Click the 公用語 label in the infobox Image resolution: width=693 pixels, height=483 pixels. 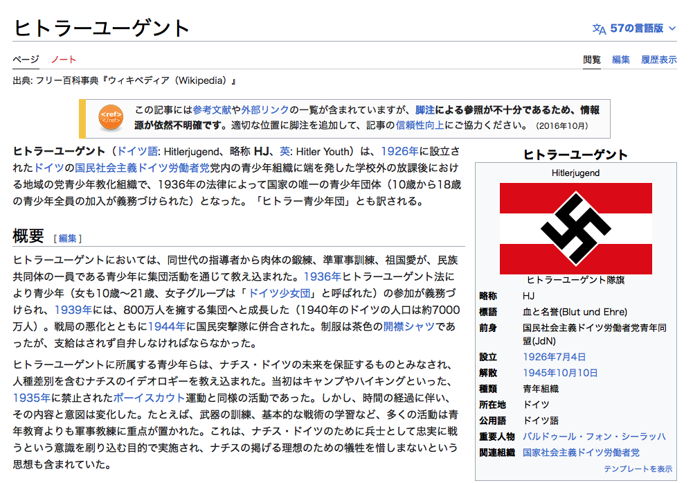click(492, 421)
